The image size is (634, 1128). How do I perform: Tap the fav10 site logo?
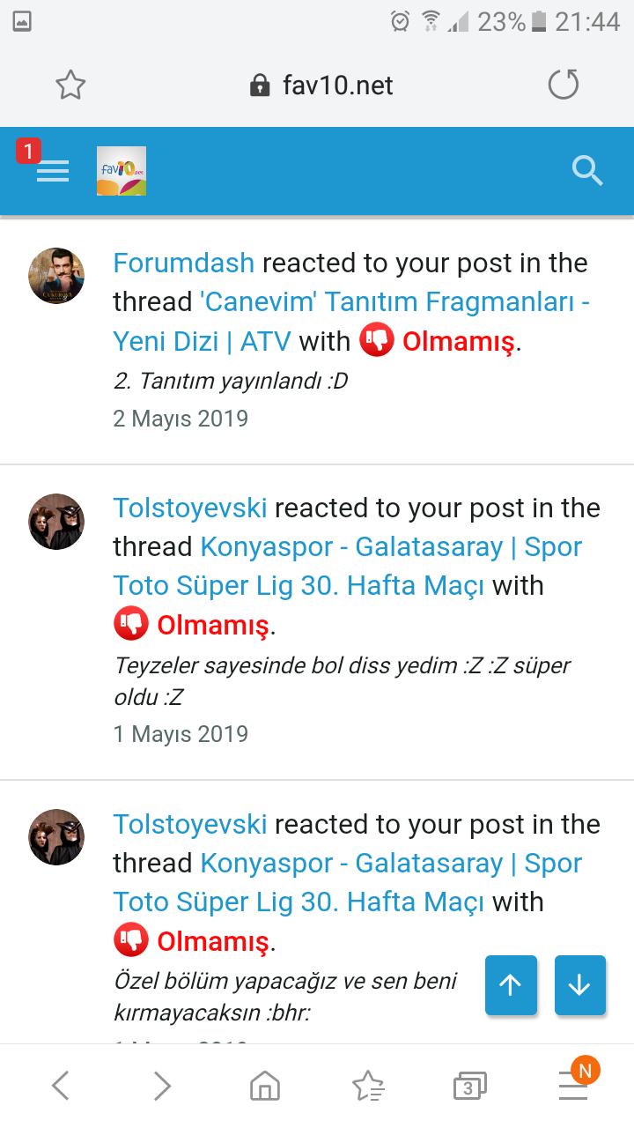(x=122, y=171)
